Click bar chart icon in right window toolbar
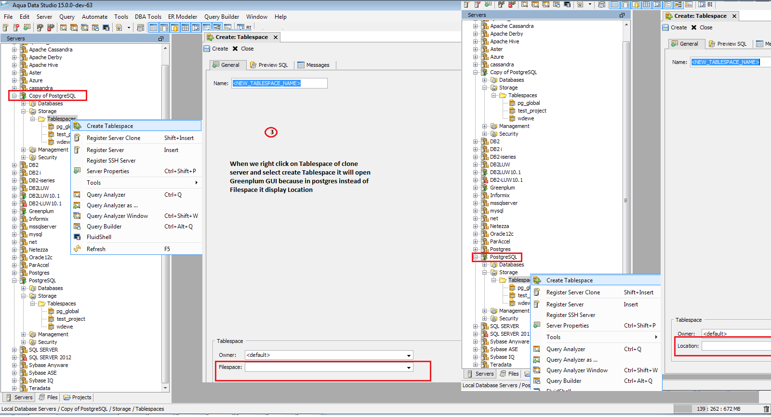The height and width of the screenshot is (417, 771). point(689,4)
